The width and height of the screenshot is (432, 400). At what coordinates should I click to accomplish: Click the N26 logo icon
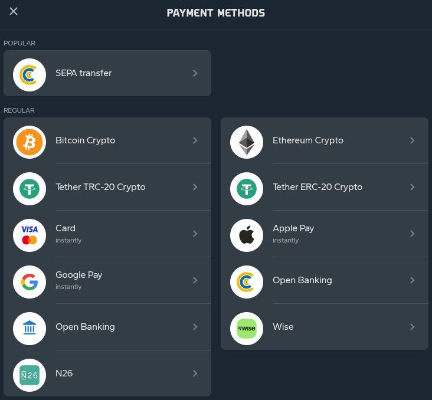click(30, 375)
